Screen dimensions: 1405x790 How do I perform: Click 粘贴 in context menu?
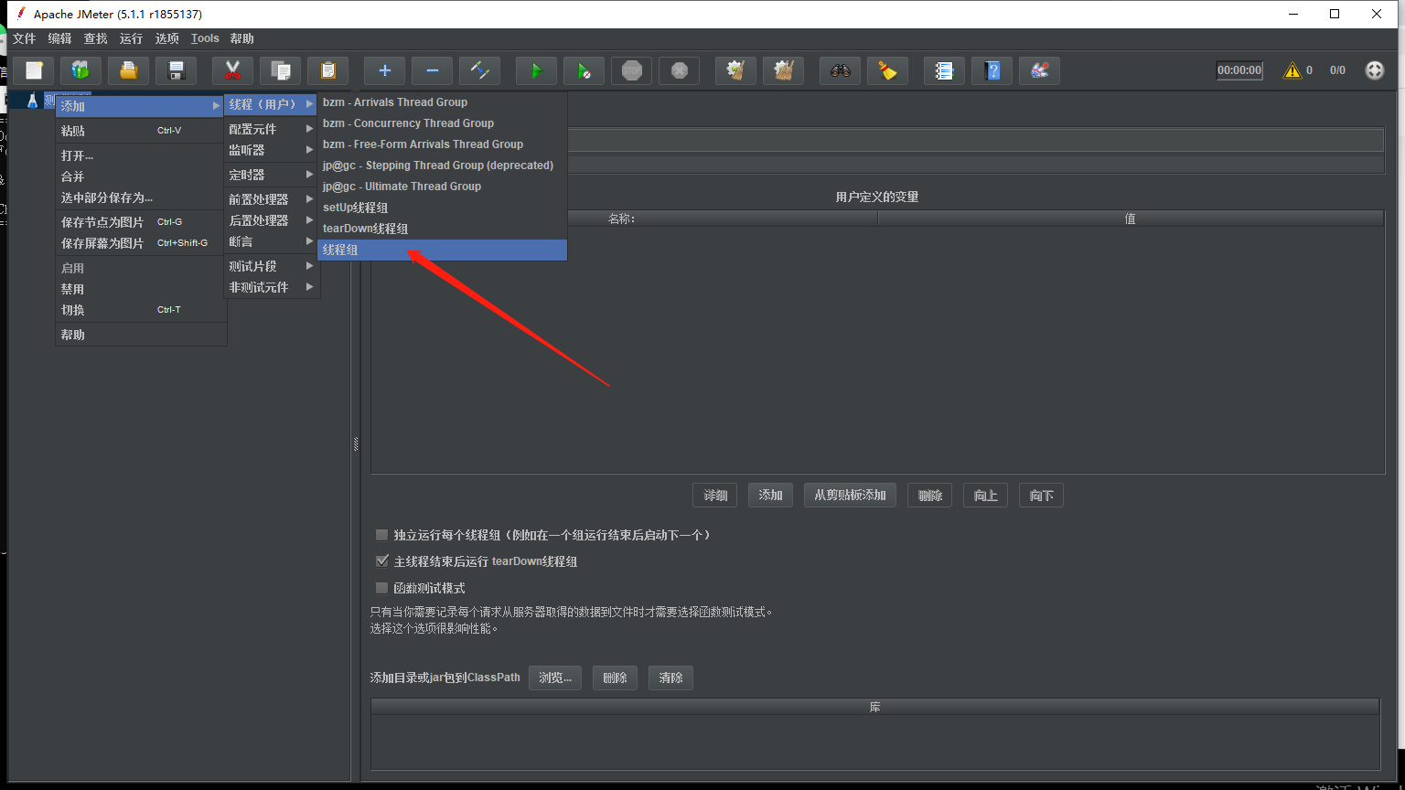click(140, 131)
